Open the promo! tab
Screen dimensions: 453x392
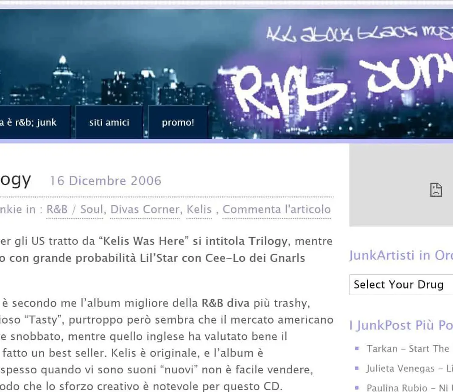(178, 122)
